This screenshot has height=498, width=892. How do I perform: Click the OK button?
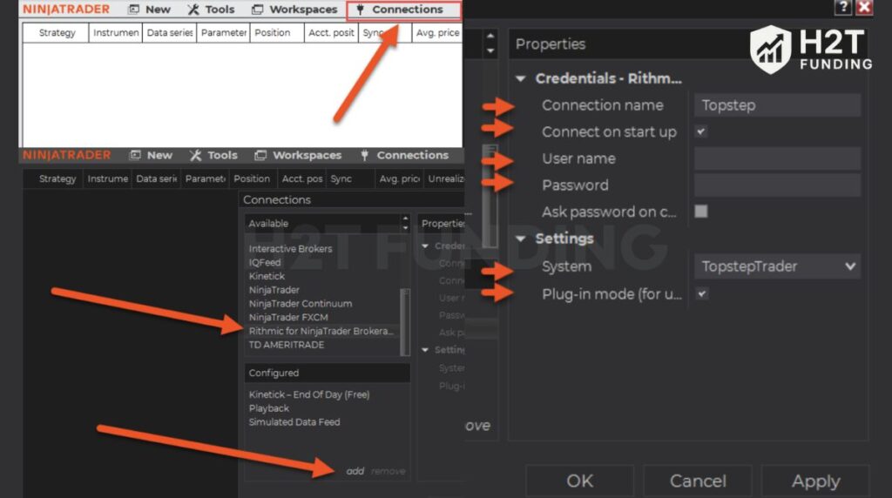579,481
